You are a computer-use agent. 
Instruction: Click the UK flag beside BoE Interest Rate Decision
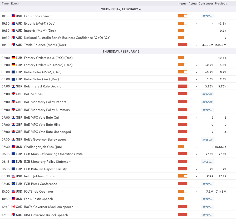(x=13, y=86)
